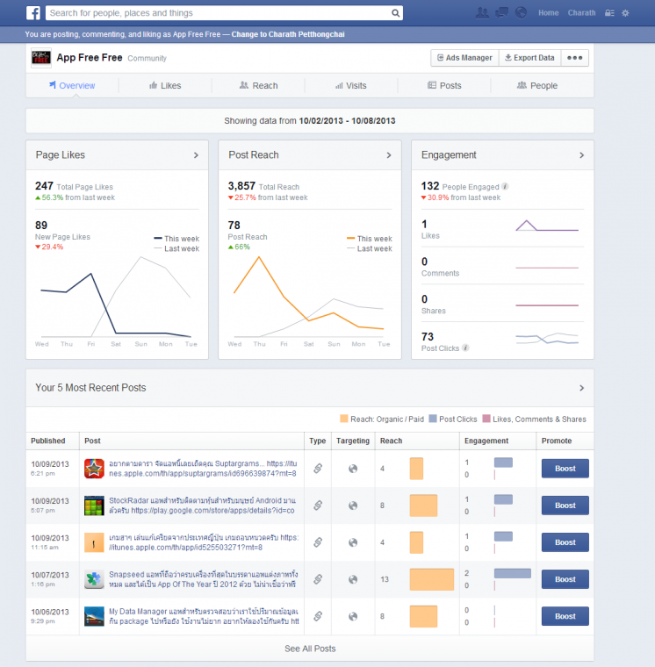This screenshot has width=655, height=667.
Task: Click the info icon beside Post Clicks
Action: [465, 348]
